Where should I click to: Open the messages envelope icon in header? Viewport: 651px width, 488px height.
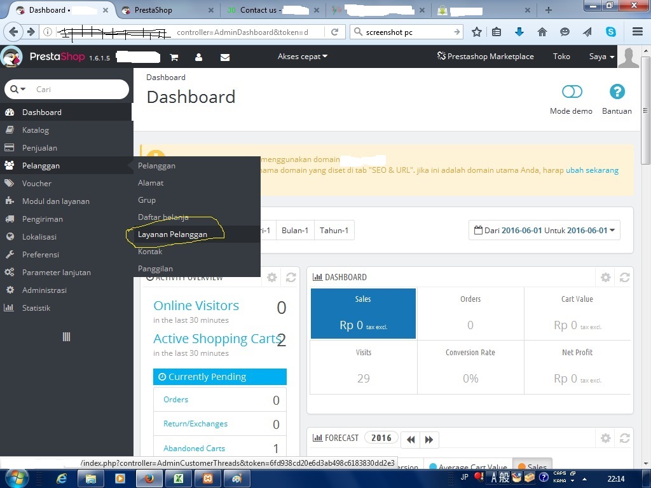click(x=225, y=57)
